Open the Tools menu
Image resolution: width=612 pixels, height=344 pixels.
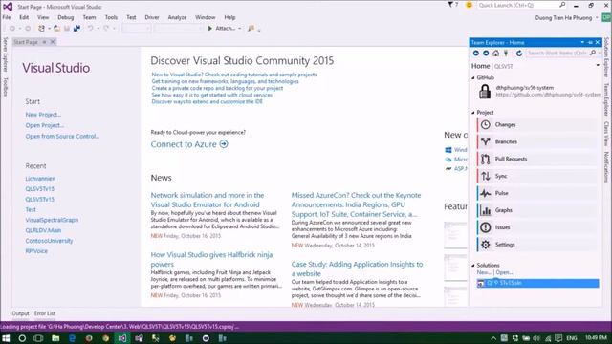click(111, 17)
